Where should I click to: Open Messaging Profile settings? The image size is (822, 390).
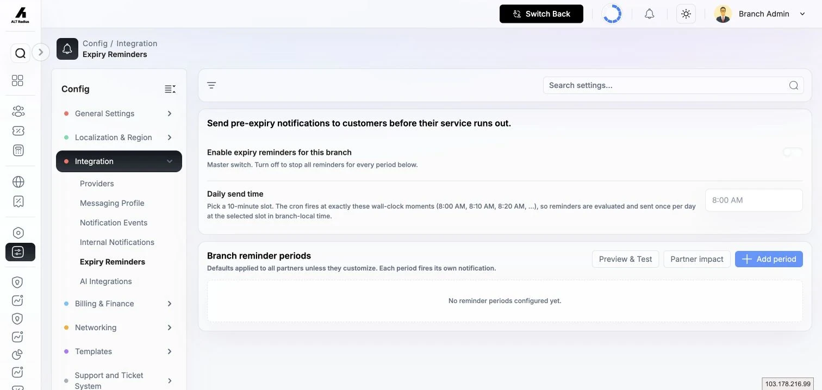112,203
